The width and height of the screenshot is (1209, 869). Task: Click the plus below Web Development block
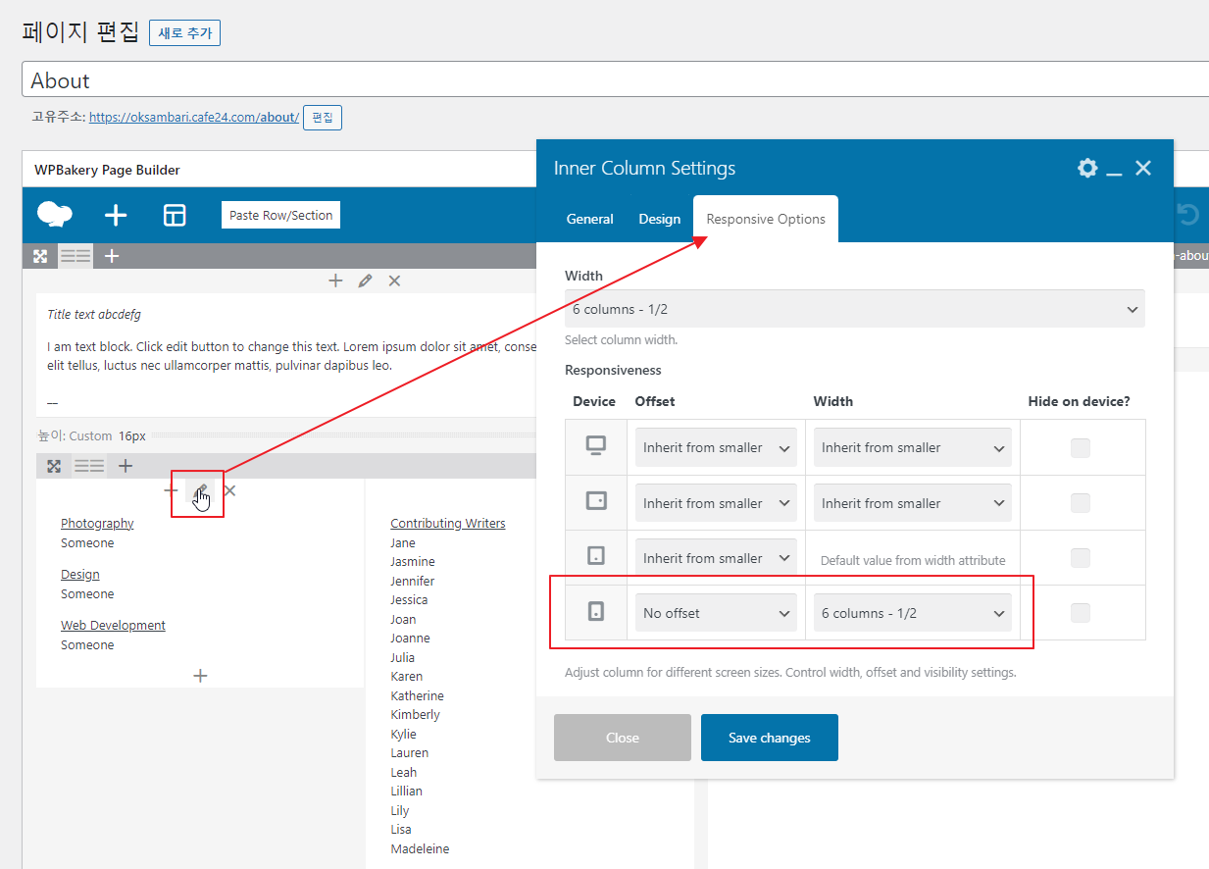(200, 676)
